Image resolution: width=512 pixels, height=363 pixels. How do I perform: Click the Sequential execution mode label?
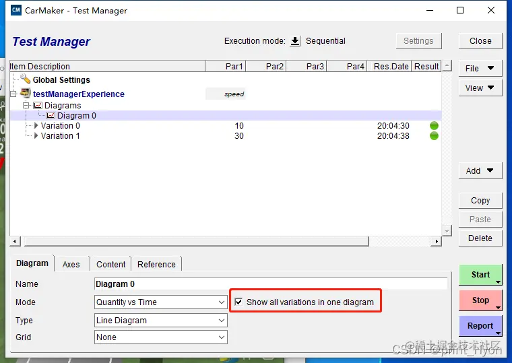pyautogui.click(x=325, y=41)
